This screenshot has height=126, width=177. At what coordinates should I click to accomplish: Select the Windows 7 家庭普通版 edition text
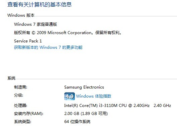pos(35,24)
